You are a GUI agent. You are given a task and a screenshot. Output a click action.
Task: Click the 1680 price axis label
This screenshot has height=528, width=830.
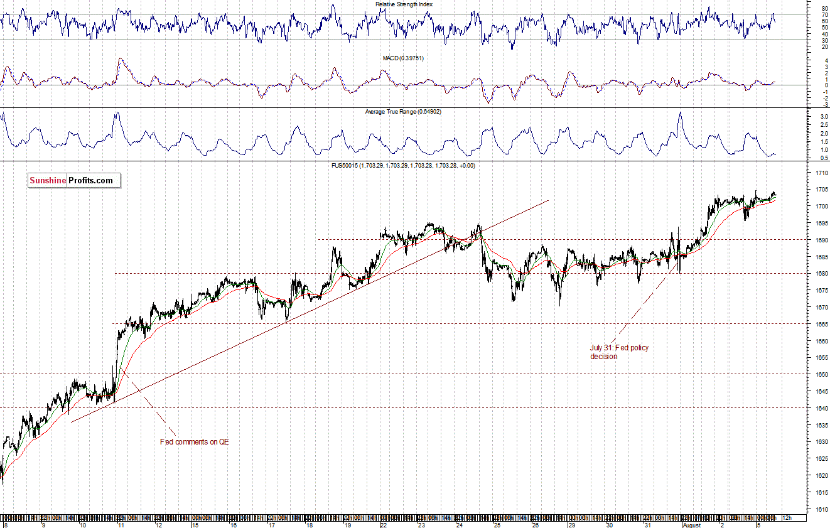(x=821, y=274)
